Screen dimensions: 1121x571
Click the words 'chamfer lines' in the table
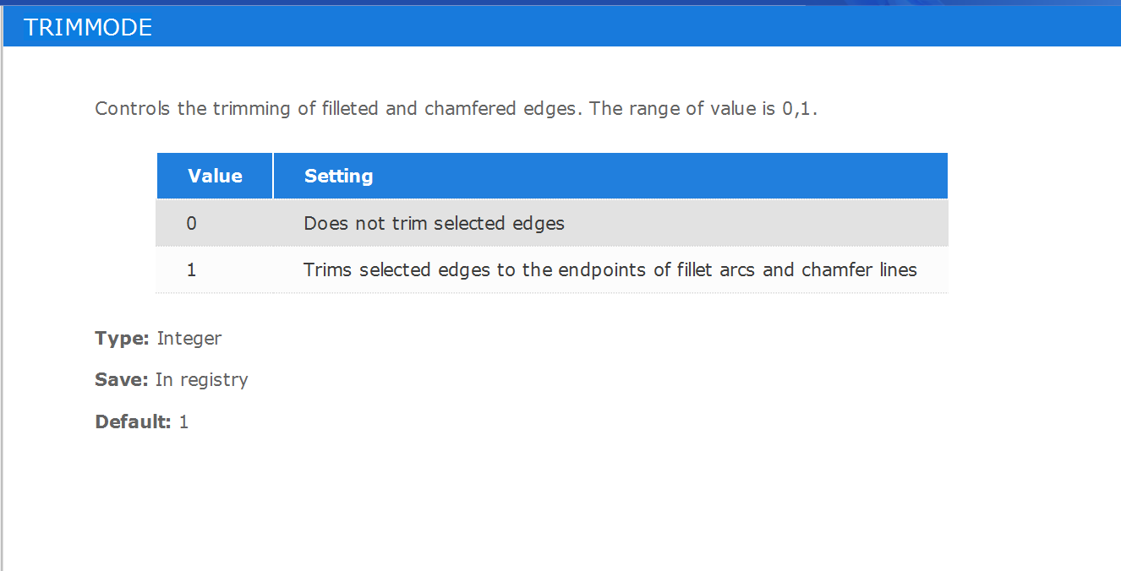tap(860, 270)
